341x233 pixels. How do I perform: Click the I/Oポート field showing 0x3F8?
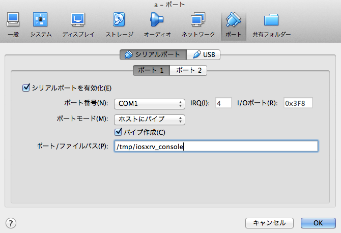(x=298, y=103)
